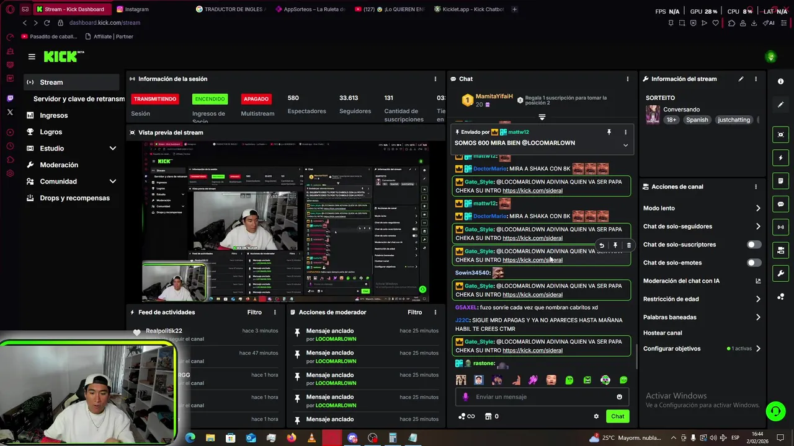The image size is (794, 446).
Task: Click the document widget icon in right sidebar
Action: click(x=780, y=181)
